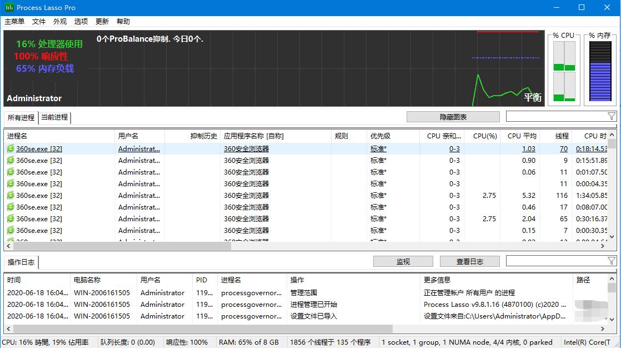Click the 1856 个线程于 135 个程序 status entry
The image size is (621, 348).
click(x=330, y=342)
